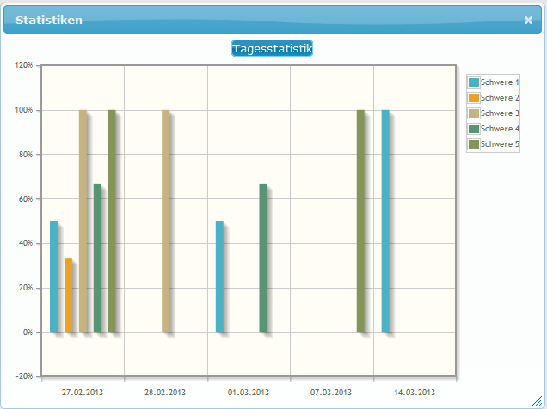The height and width of the screenshot is (409, 547).
Task: Click the Statistiken title bar
Action: [x=258, y=21]
